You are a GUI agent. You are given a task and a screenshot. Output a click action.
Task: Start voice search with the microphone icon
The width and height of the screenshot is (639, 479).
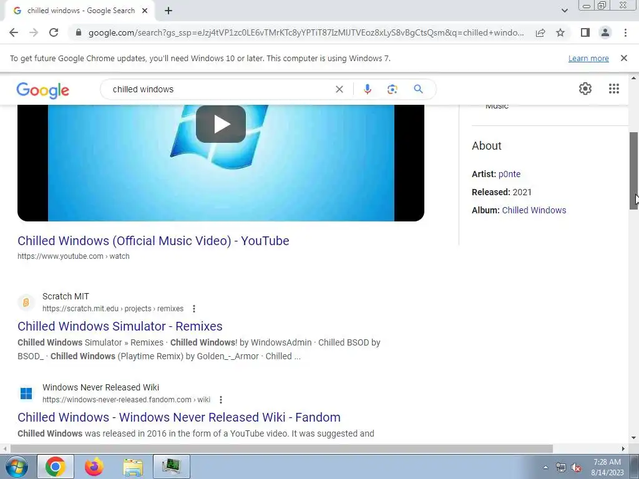(x=367, y=89)
